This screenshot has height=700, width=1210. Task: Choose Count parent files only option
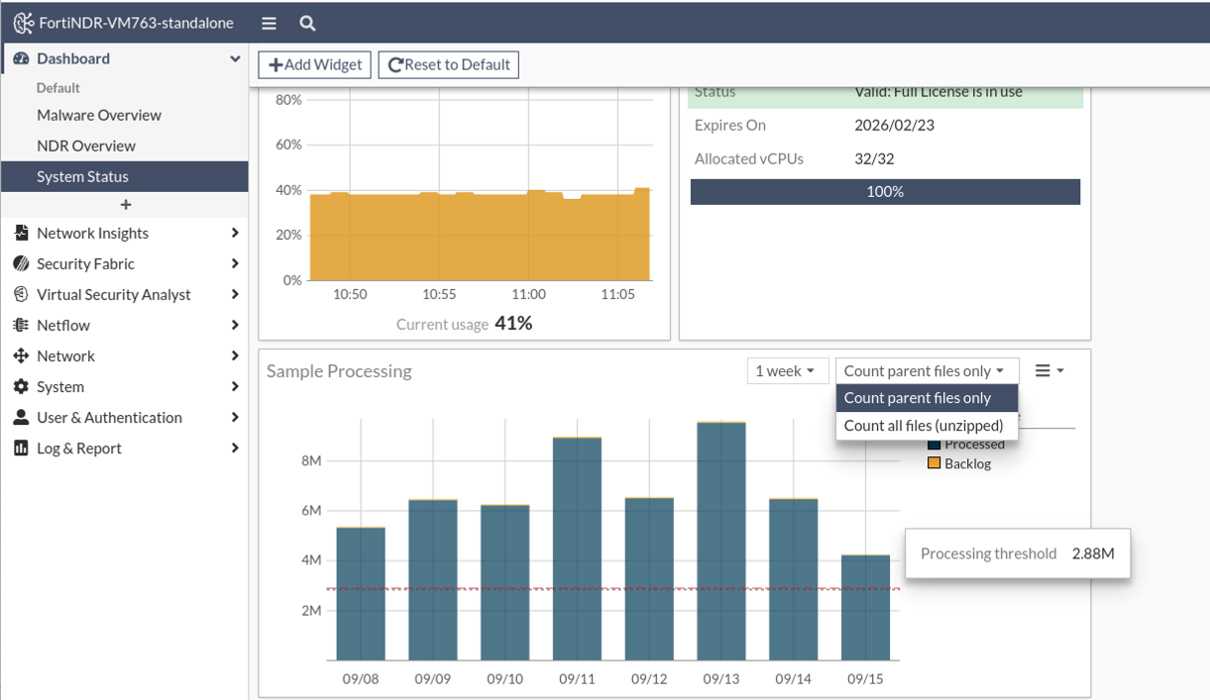point(917,398)
